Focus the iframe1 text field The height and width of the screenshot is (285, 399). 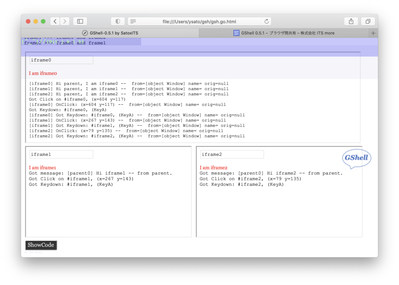point(61,154)
